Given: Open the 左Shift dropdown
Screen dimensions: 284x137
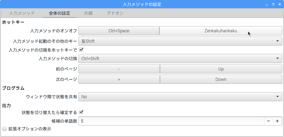Looking at the screenshot, I should click(180, 41).
